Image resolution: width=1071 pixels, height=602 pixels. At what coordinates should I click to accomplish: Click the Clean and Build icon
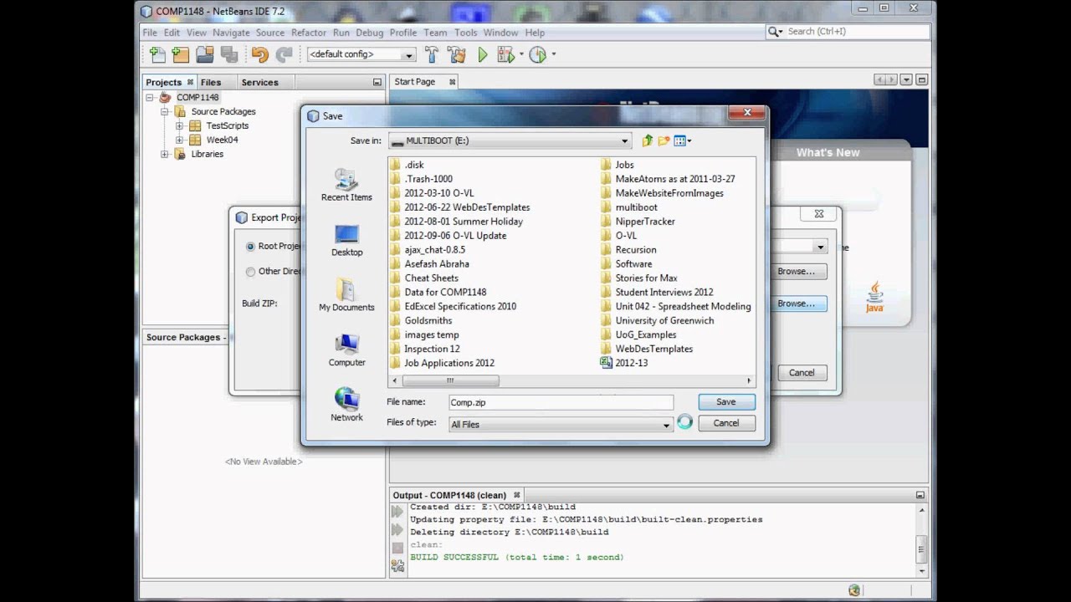point(457,54)
